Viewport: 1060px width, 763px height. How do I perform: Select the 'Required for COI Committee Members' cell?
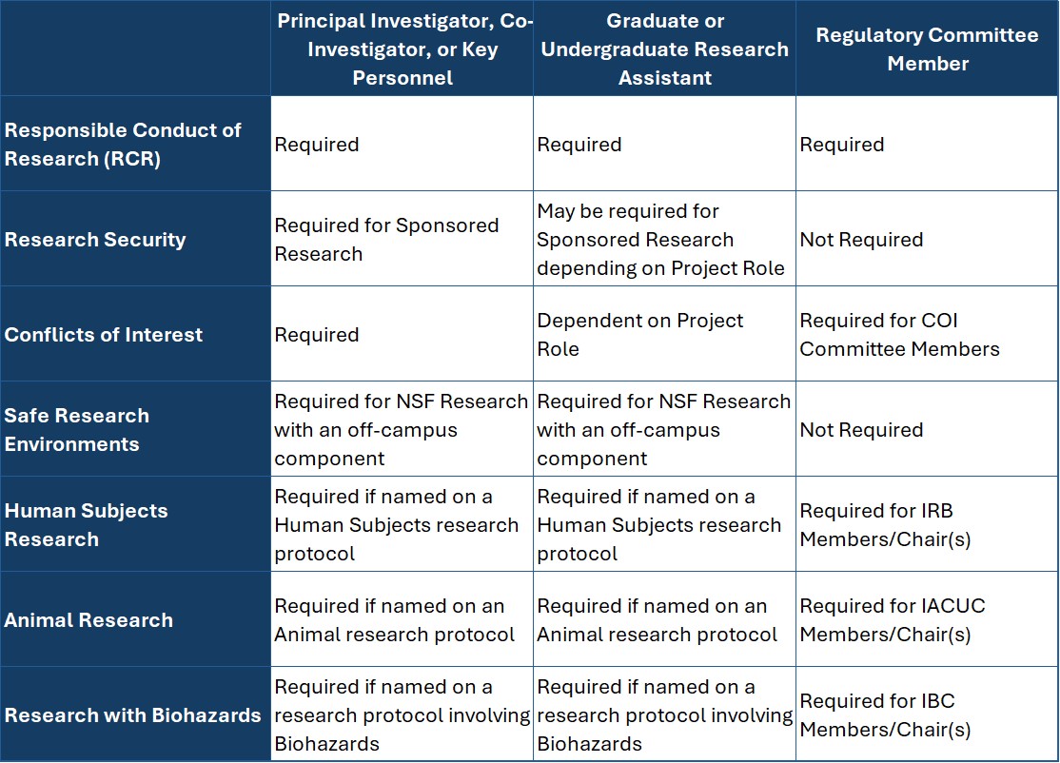(899, 335)
